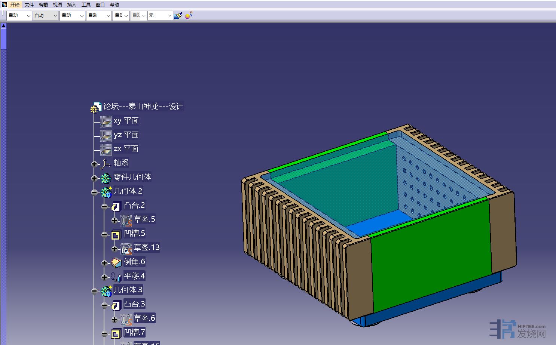Select the 凸台.2 pad icon
The image size is (556, 345).
116,206
